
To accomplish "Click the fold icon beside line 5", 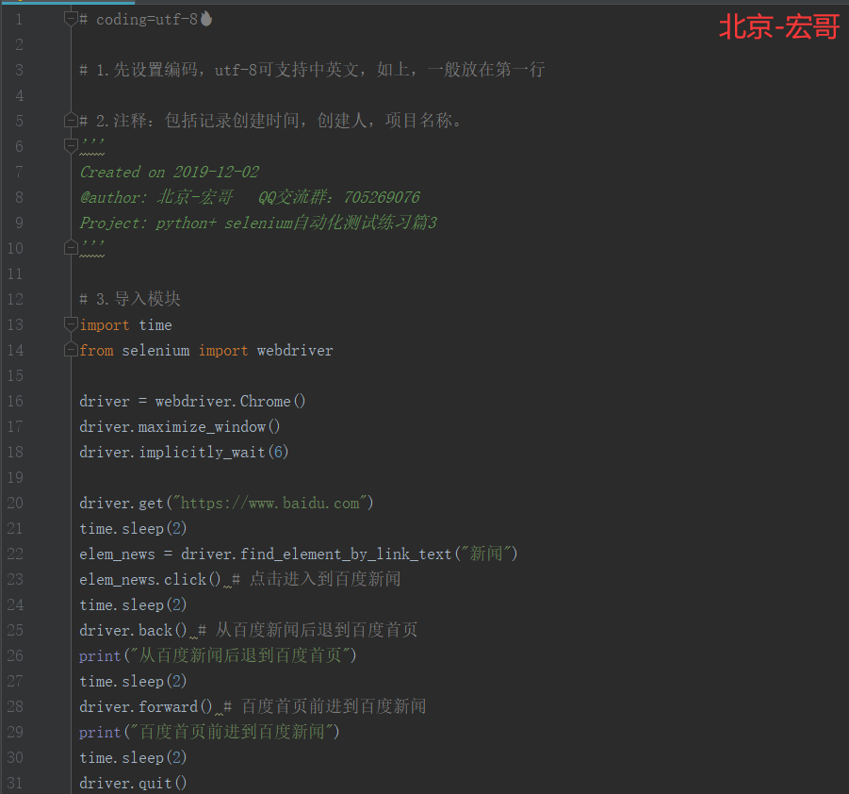I will pos(71,120).
